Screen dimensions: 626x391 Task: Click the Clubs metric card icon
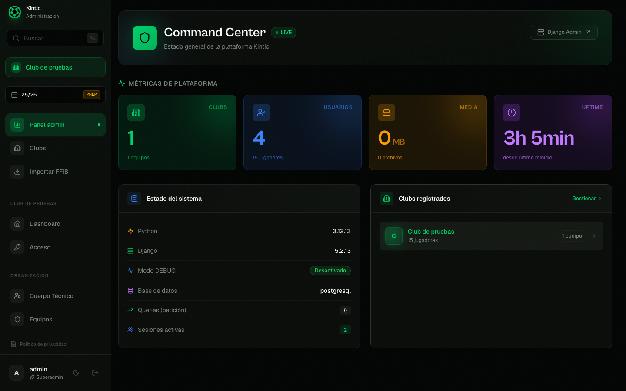coord(136,113)
